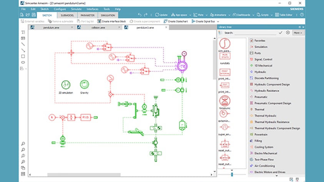Click the constant k source block

coord(52,117)
